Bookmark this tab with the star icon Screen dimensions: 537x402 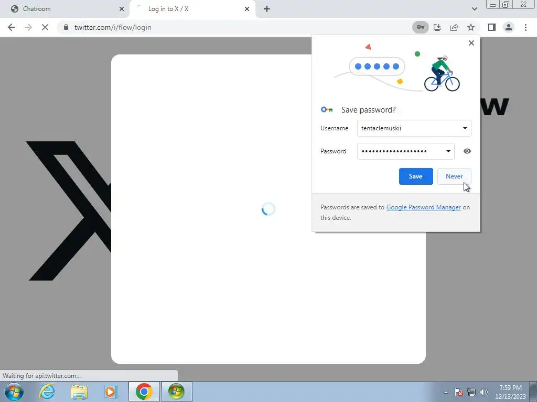click(471, 27)
